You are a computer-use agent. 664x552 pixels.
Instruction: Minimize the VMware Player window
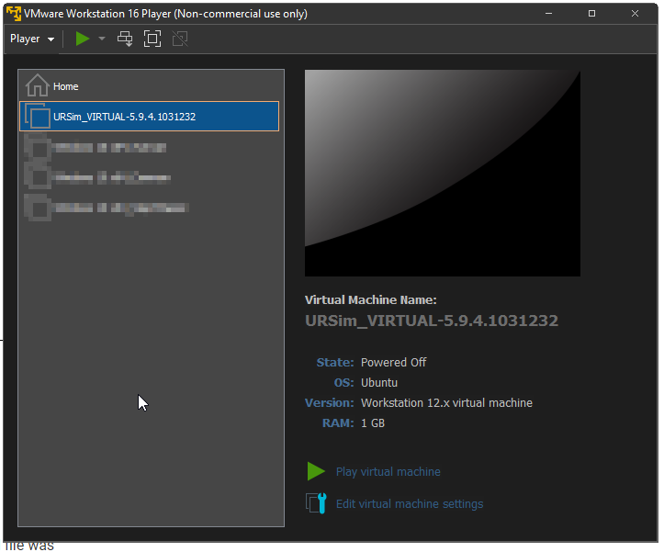coord(549,14)
